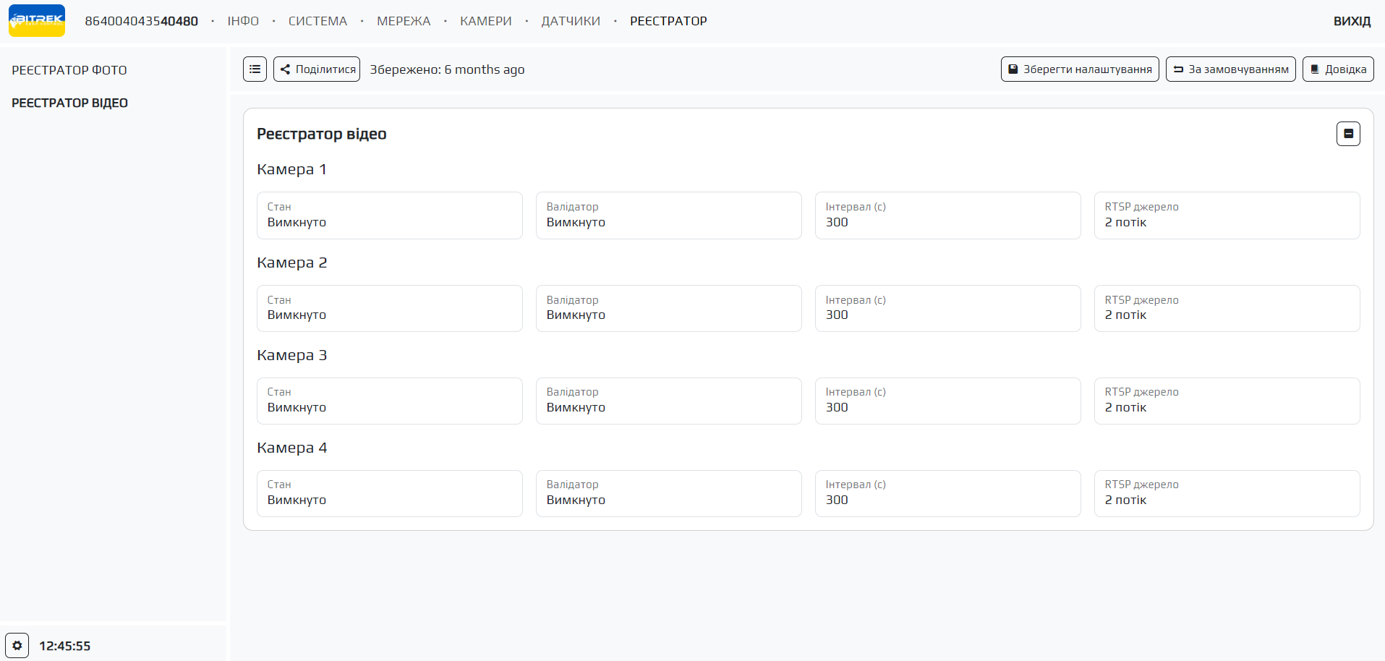Open Камера 2 Валідатор dropdown
The image size is (1385, 661).
coord(668,309)
